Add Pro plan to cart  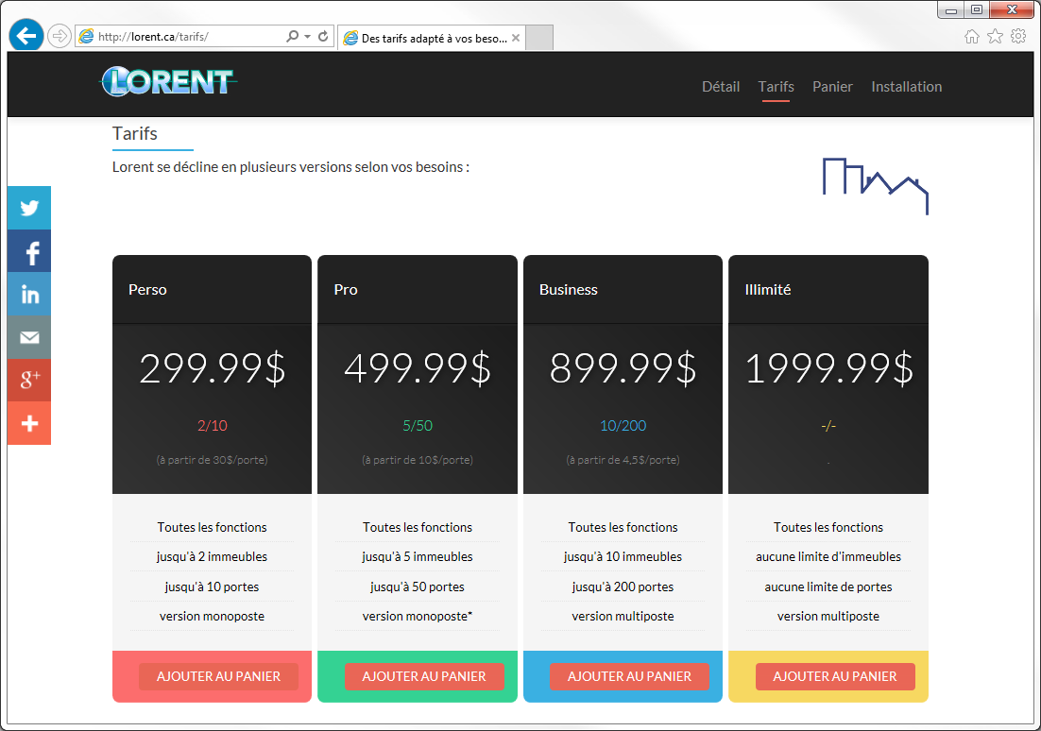[x=424, y=676]
